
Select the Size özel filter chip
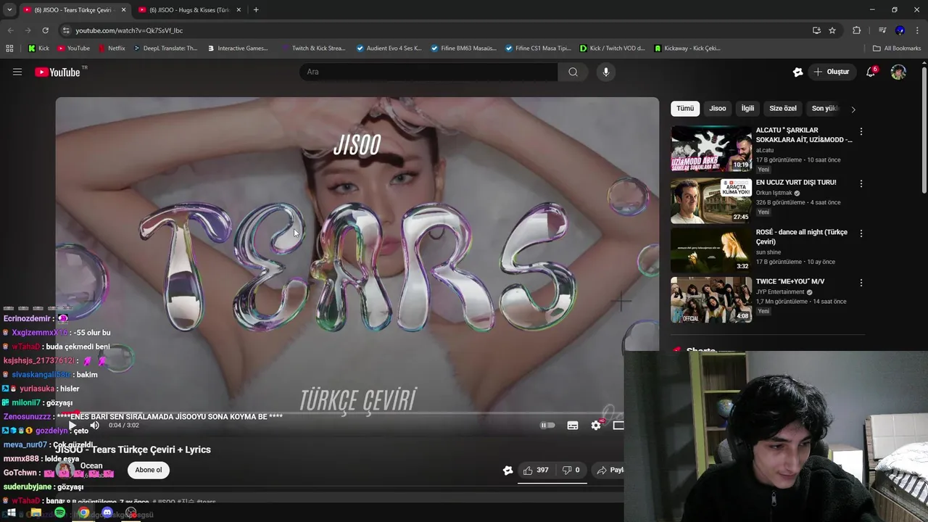783,109
